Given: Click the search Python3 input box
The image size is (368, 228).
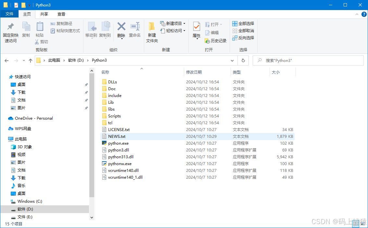Looking at the screenshot, I should click(308, 60).
